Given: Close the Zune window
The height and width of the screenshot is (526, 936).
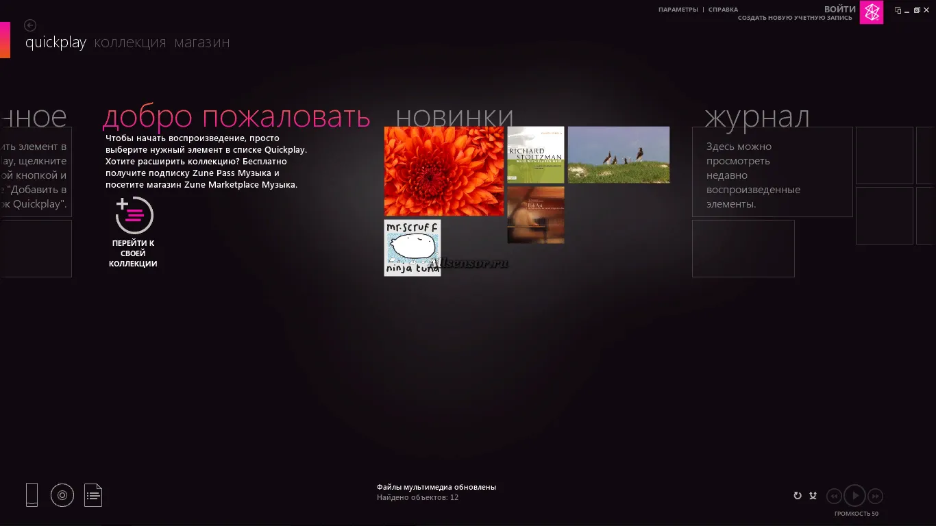Looking at the screenshot, I should (927, 10).
